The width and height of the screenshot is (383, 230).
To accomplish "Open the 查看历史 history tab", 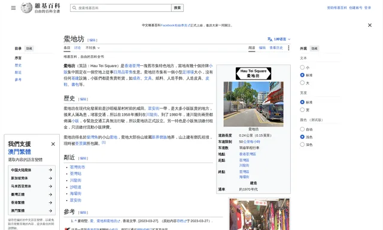I will click(x=276, y=48).
